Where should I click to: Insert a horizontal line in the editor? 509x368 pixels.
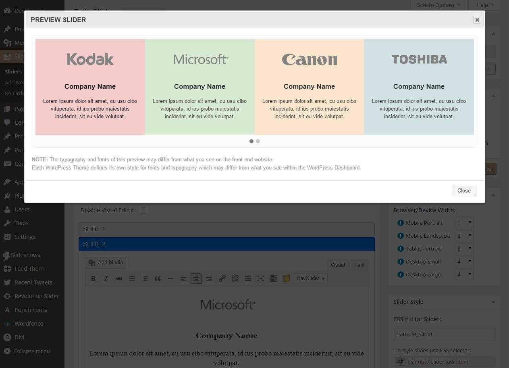click(170, 278)
